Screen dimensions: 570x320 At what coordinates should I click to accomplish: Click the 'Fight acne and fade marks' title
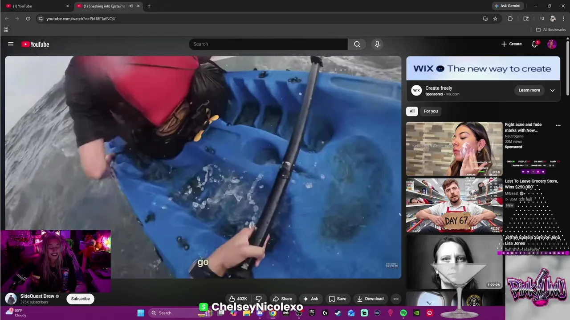tap(523, 128)
